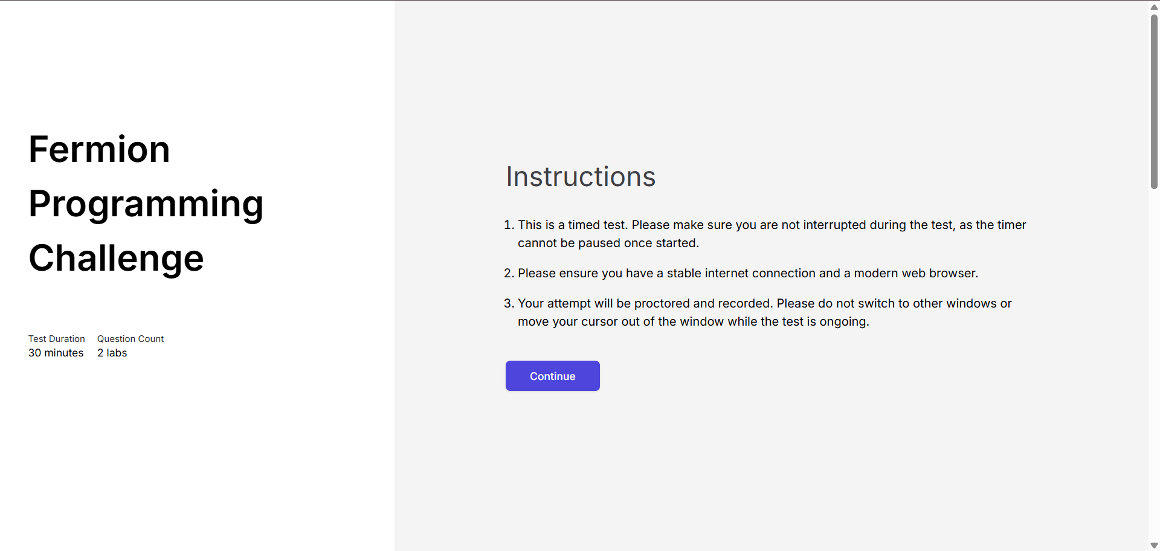Click the Instructions heading
Image resolution: width=1160 pixels, height=551 pixels.
580,176
